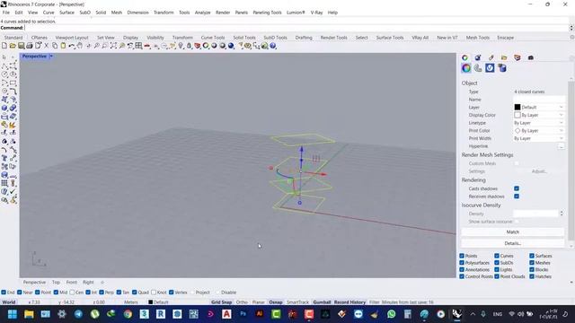Image resolution: width=575 pixels, height=323 pixels.
Task: Select the Rectangle tool in left sidebar
Action: pyautogui.click(x=13, y=83)
